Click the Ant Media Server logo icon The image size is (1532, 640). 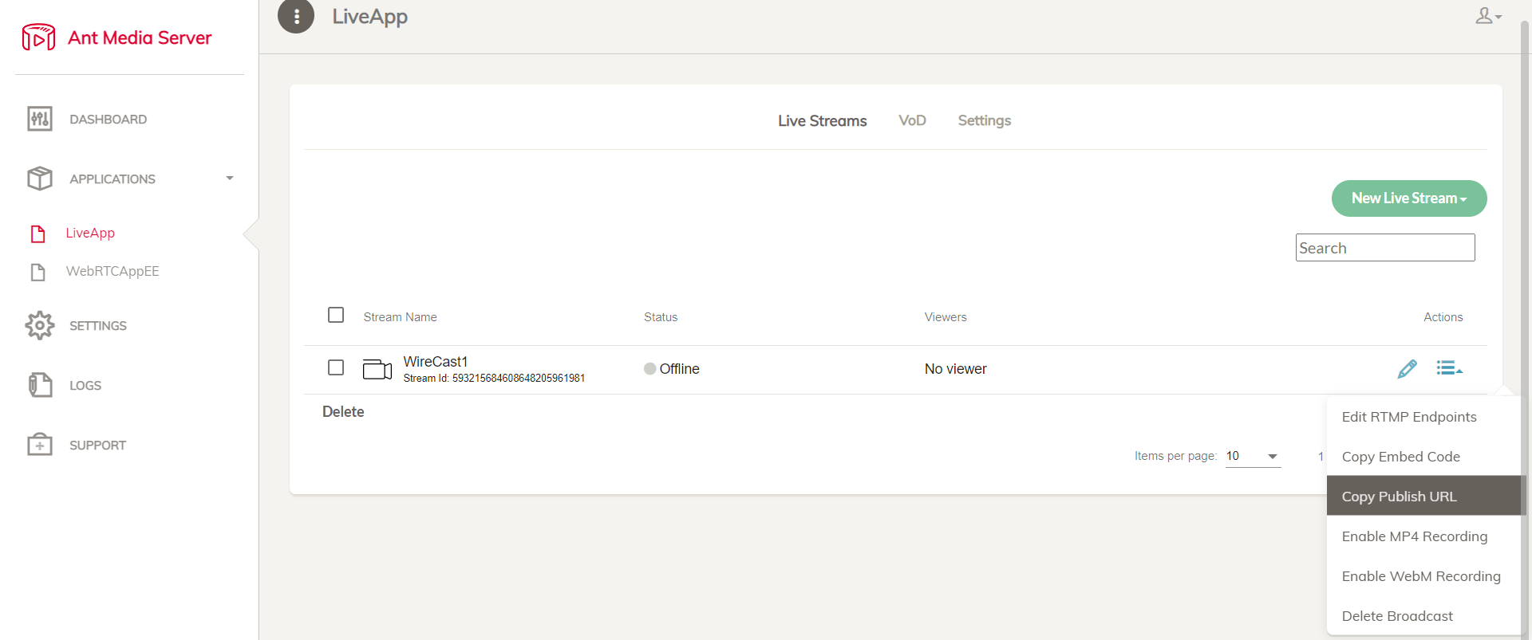pos(38,37)
